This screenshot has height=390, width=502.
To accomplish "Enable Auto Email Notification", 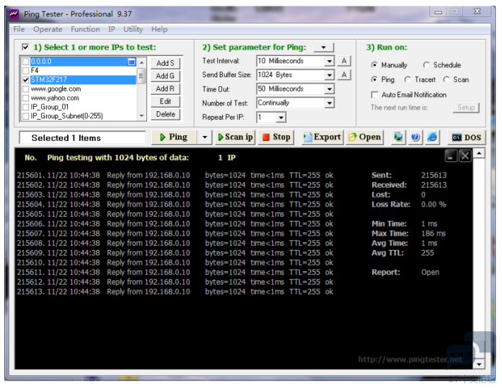I will tap(375, 95).
